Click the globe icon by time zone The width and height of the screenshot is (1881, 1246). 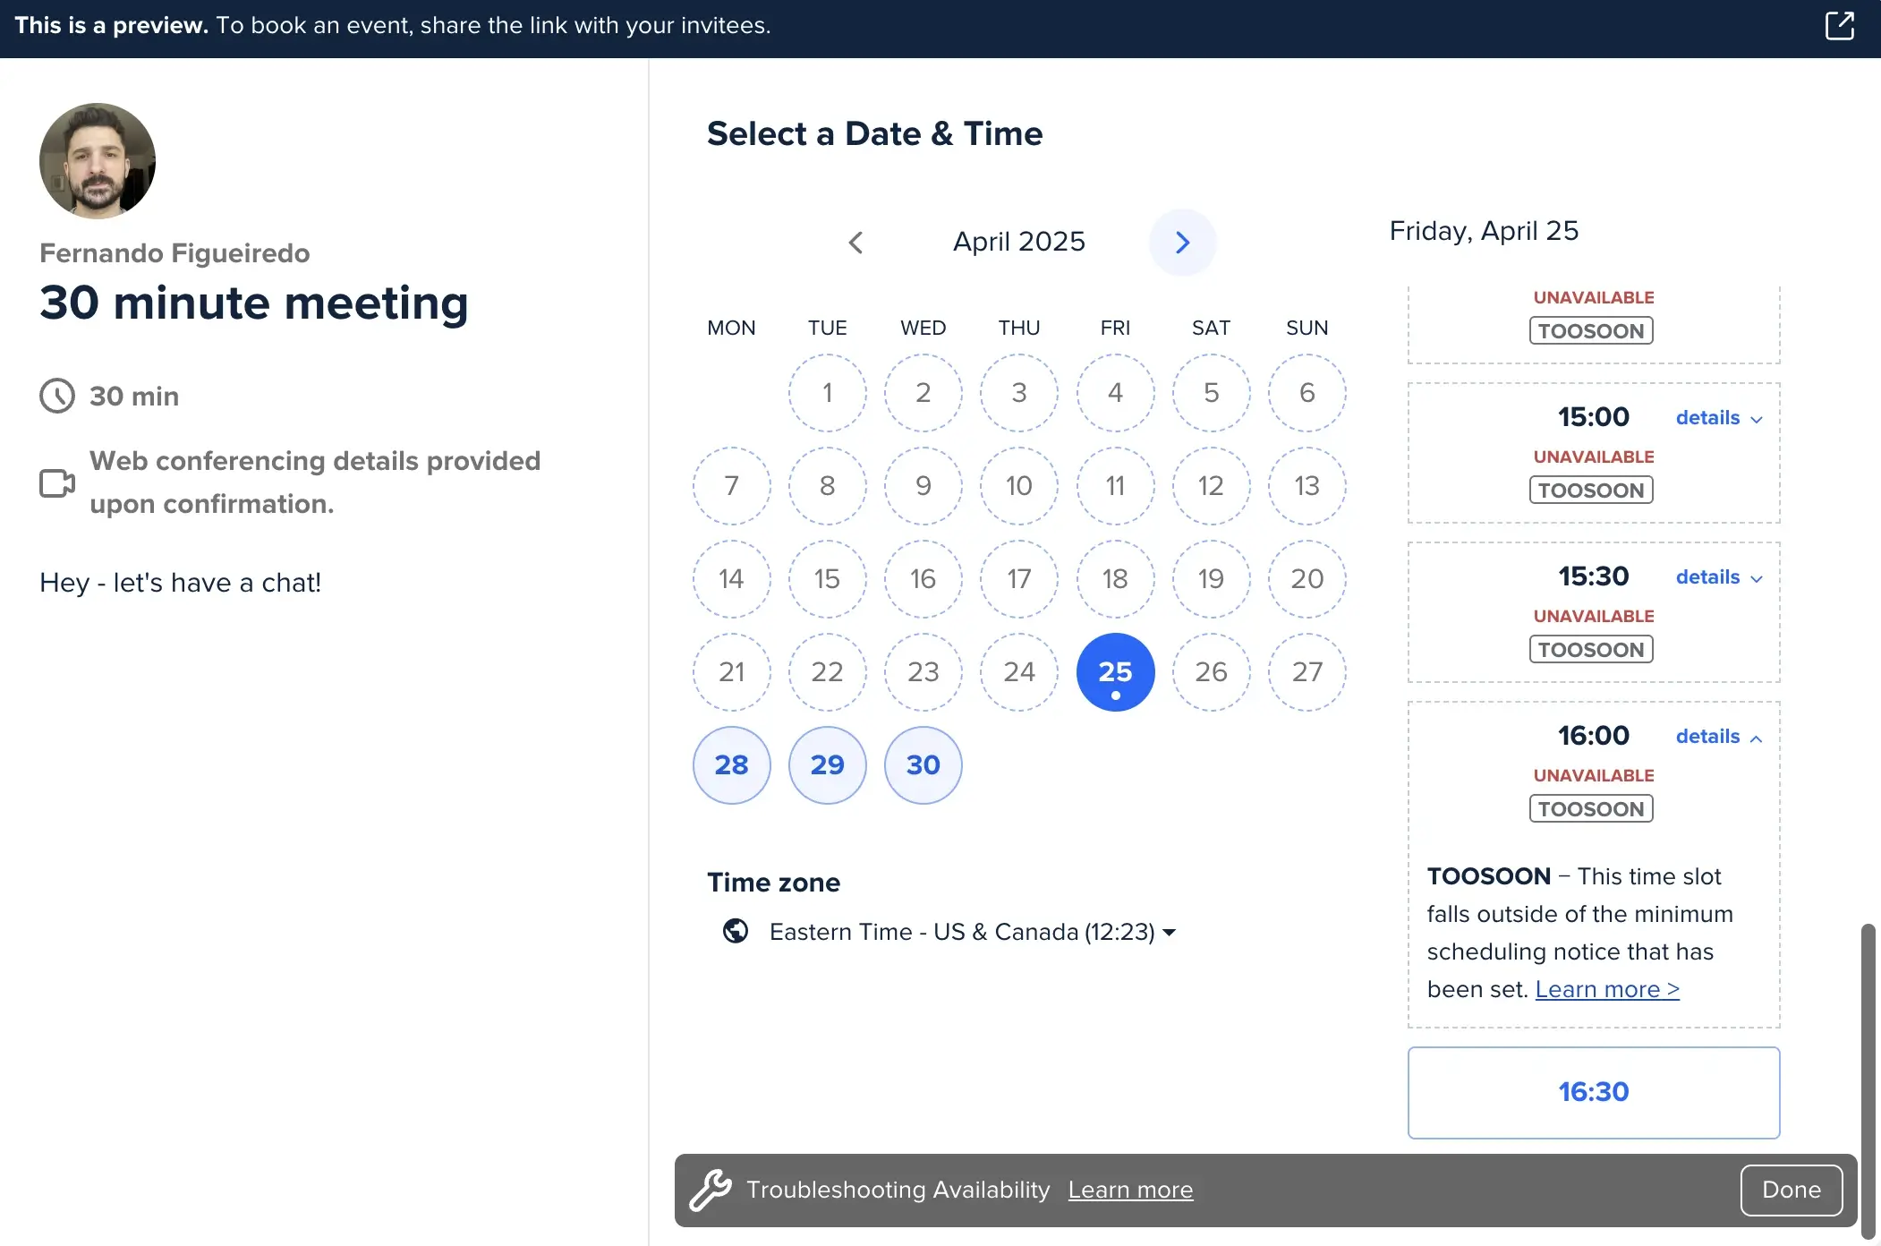pos(736,931)
